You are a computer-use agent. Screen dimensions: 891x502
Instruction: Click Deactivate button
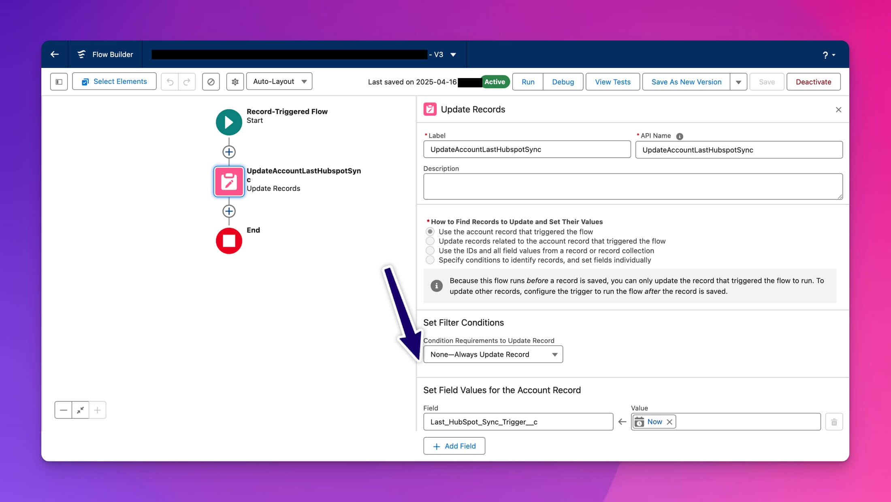pos(813,82)
